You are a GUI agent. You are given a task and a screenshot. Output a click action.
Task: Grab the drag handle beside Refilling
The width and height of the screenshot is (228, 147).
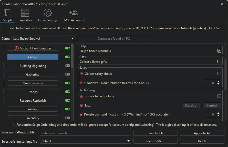tap(4, 109)
